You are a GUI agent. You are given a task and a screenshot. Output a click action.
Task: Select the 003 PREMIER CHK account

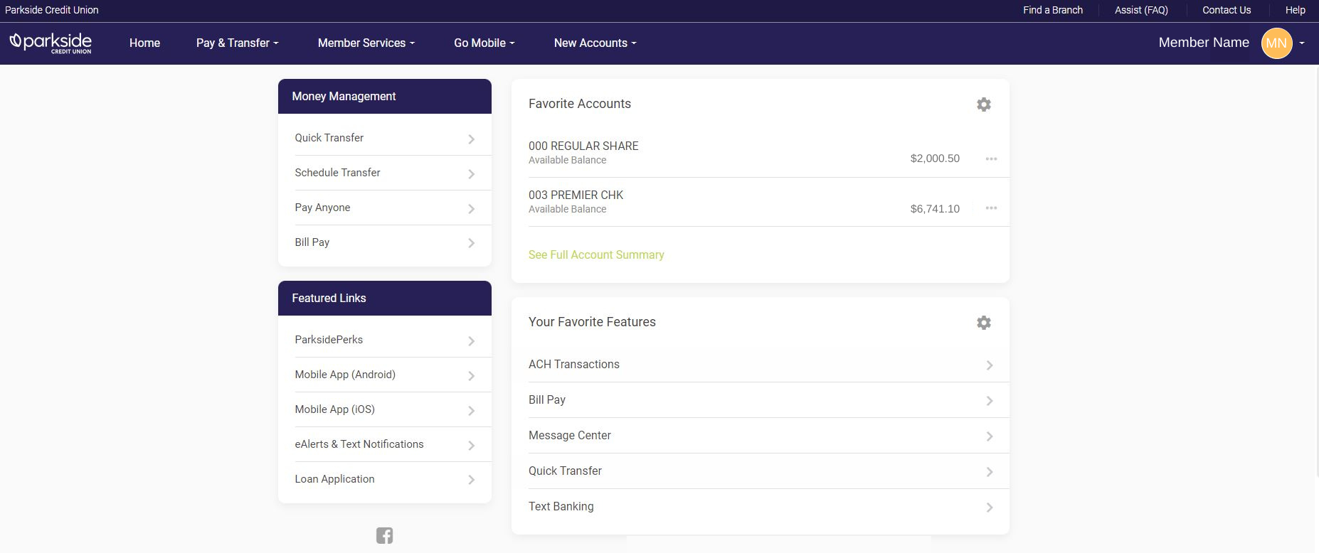tap(576, 195)
